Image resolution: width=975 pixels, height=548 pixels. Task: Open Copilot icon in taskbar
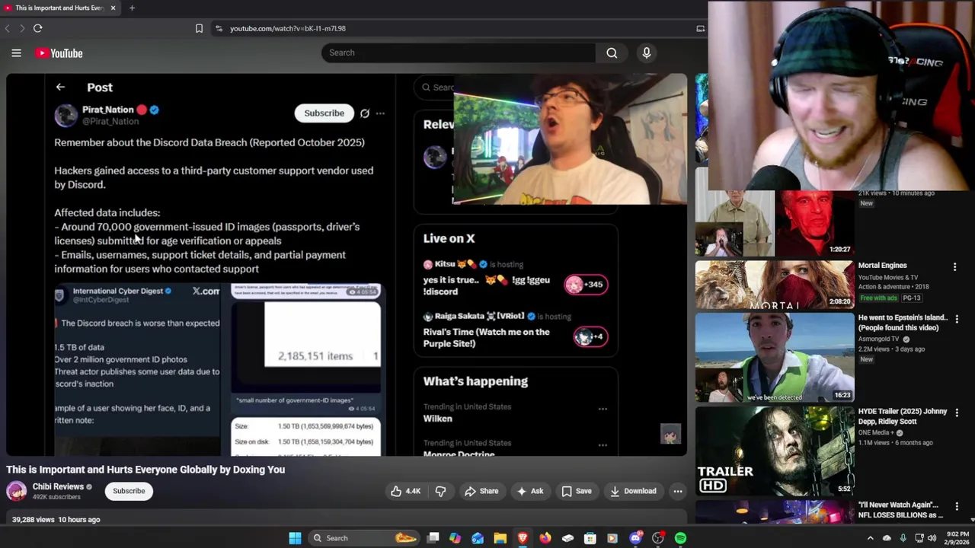(455, 538)
